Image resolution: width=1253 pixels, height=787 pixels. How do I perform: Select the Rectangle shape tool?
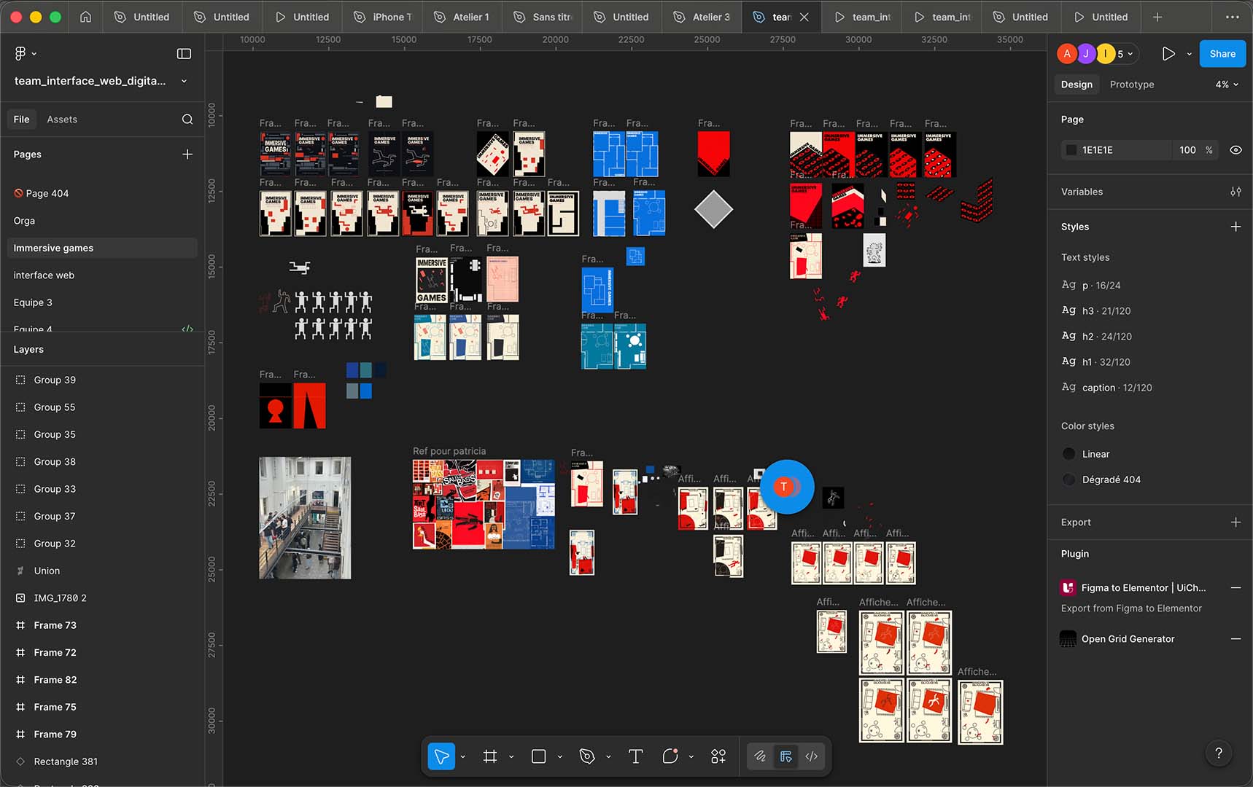point(538,756)
